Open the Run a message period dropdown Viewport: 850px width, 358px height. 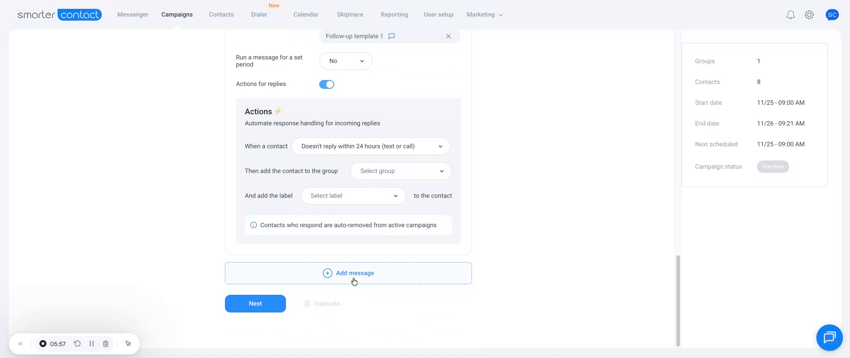pyautogui.click(x=345, y=61)
